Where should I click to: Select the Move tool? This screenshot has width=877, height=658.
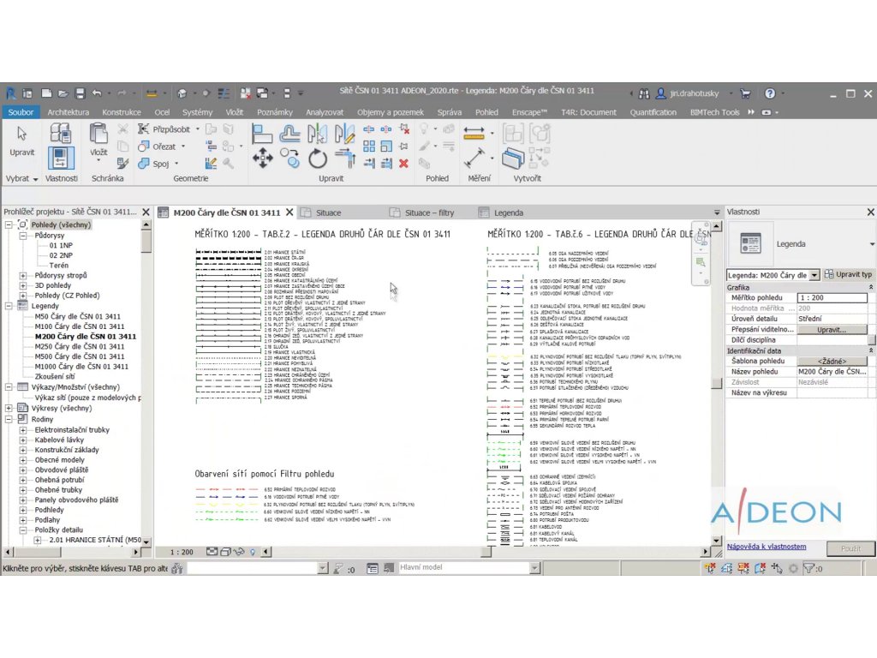tap(262, 159)
